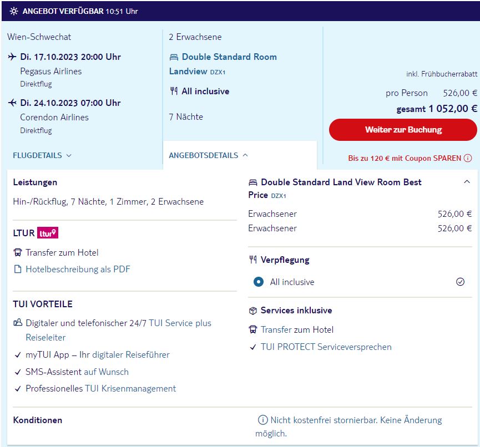This screenshot has height=447, width=480.
Task: Expand the Flugdetails section
Action: [x=42, y=155]
